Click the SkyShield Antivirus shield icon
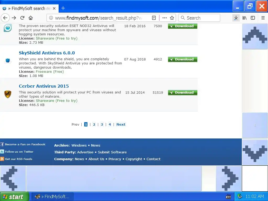This screenshot has width=268, height=201. point(8,60)
